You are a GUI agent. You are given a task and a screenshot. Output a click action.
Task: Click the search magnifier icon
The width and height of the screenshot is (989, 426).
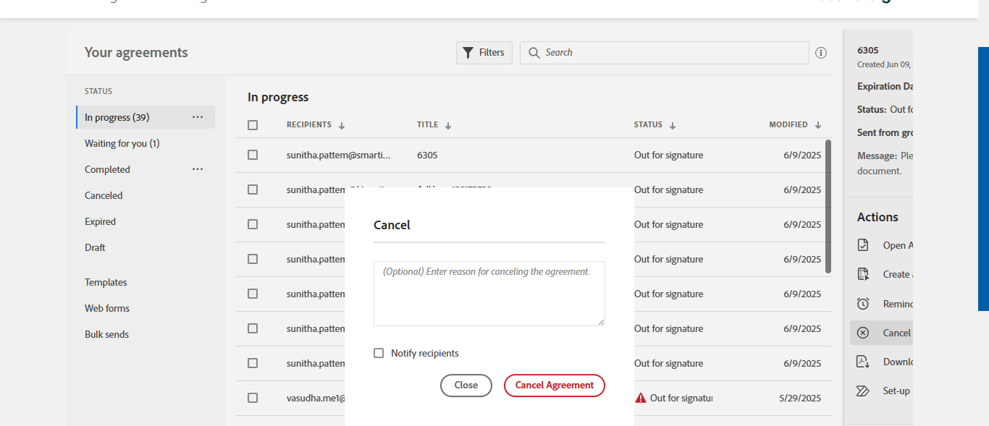click(x=534, y=53)
